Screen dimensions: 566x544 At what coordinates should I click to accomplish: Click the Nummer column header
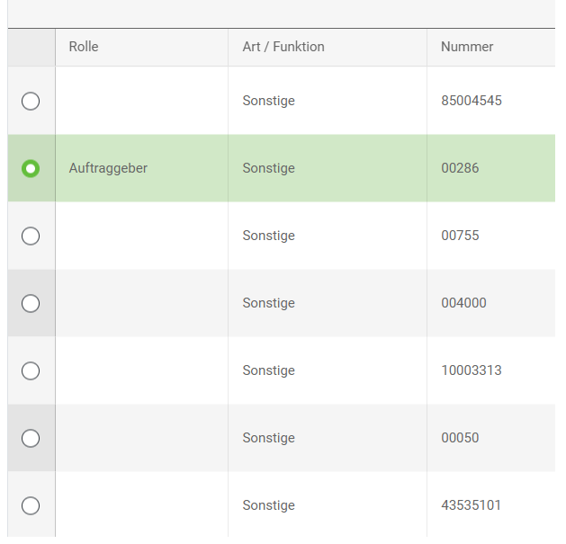(467, 47)
